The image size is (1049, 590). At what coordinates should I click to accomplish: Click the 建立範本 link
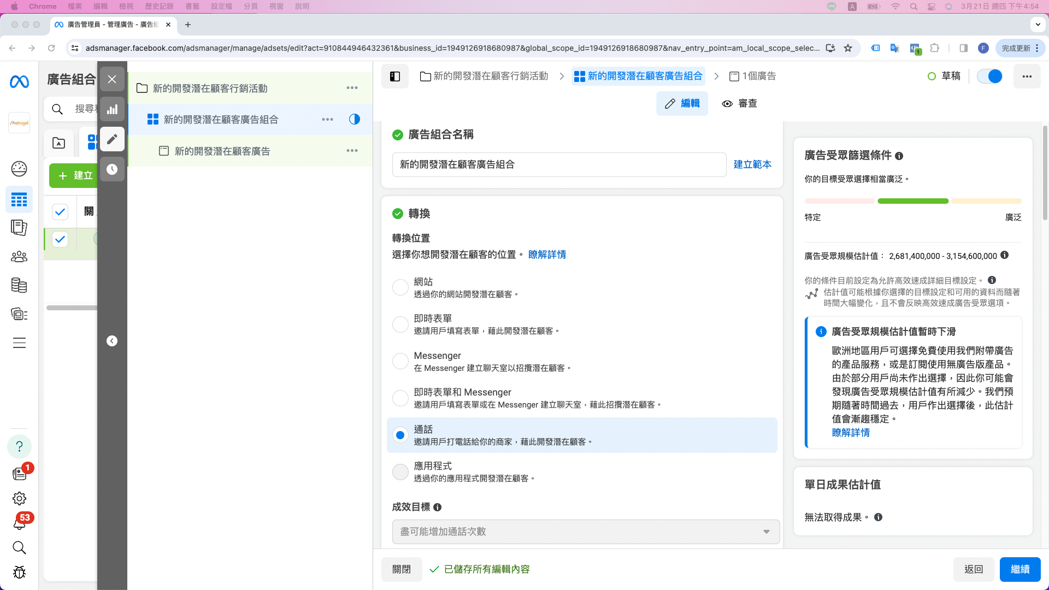[x=752, y=164]
